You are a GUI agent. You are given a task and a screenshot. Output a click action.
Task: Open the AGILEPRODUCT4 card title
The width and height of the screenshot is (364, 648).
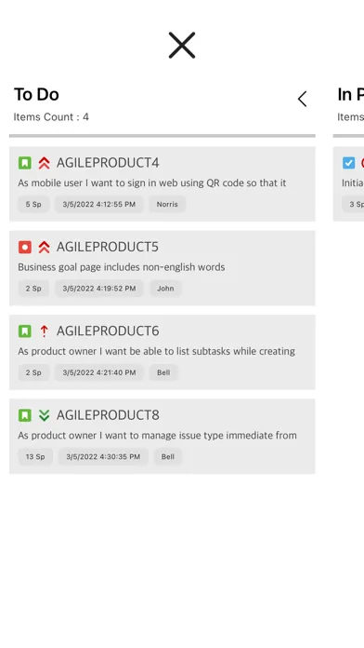(108, 163)
